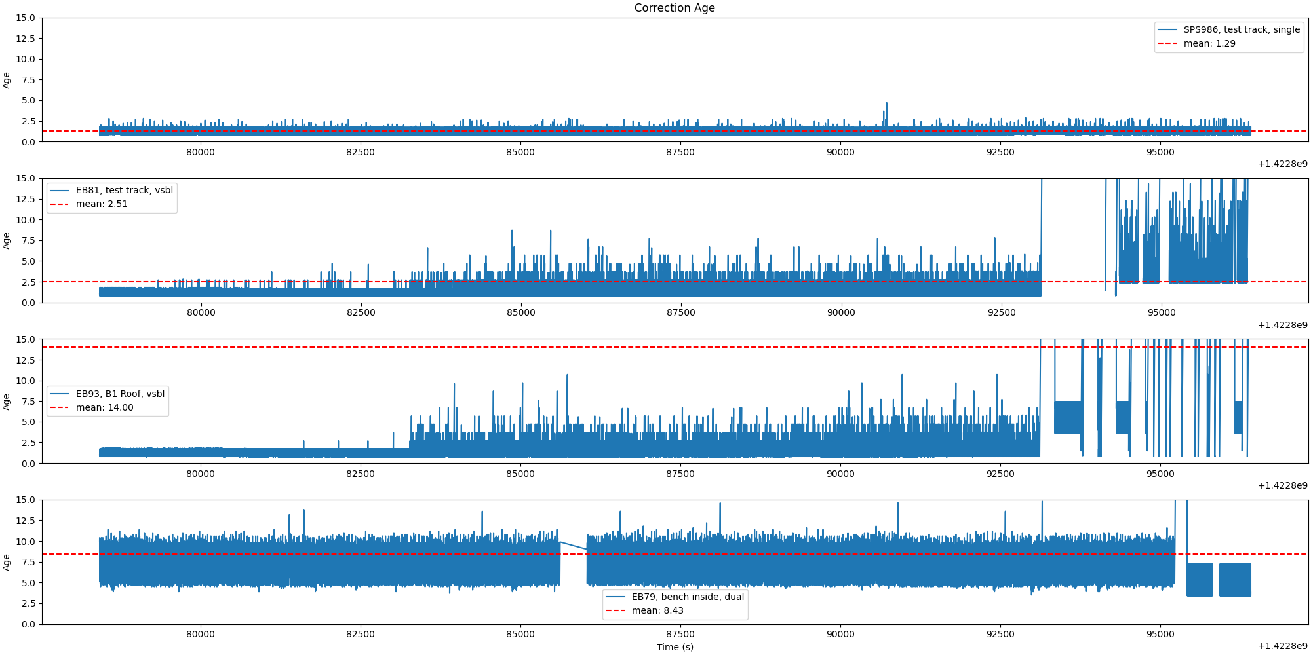This screenshot has height=655, width=1311.
Task: Click the 15.0 y-tick of the EB93 plot
Action: (26, 339)
